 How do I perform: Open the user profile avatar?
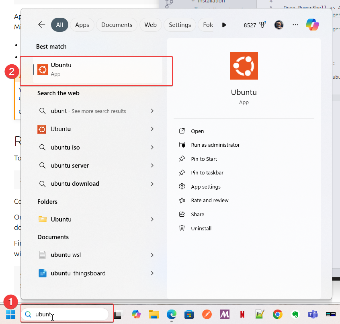279,25
